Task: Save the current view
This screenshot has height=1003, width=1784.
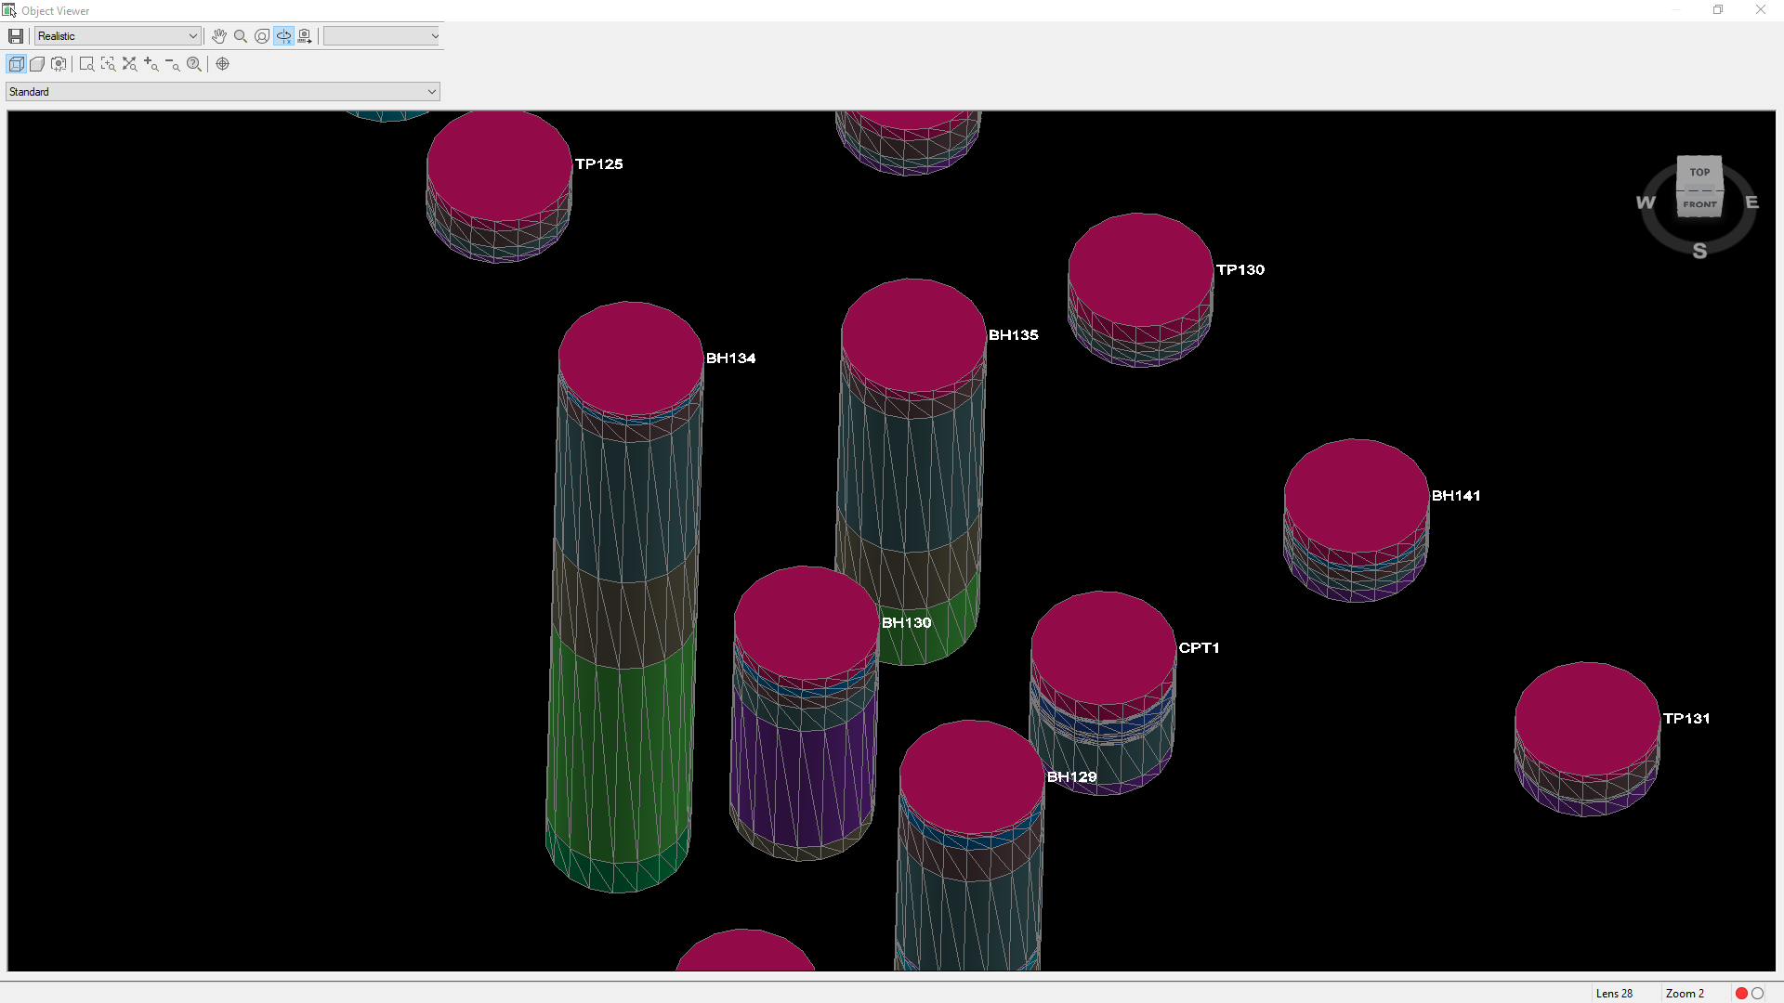Action: click(15, 35)
